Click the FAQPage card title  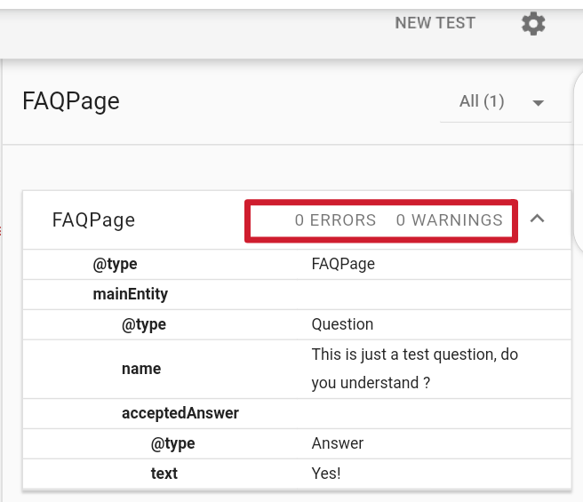(x=93, y=220)
